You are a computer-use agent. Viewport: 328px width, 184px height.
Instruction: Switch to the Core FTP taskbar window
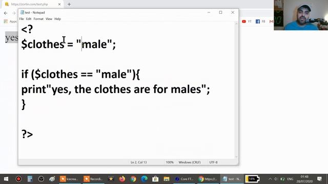point(184,179)
